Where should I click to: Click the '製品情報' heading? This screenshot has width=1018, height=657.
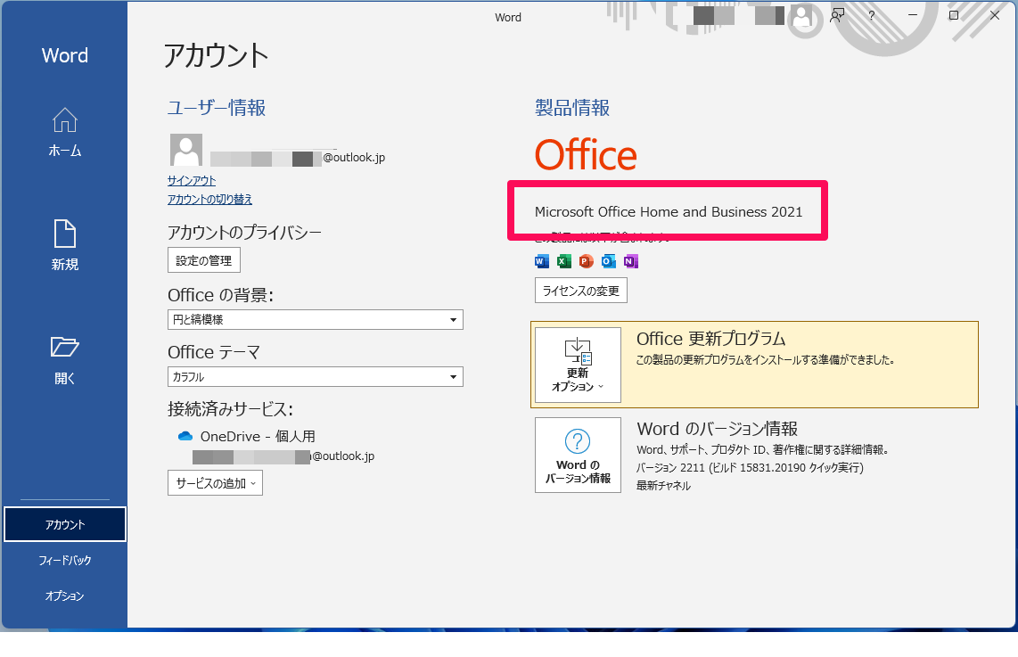click(x=572, y=108)
